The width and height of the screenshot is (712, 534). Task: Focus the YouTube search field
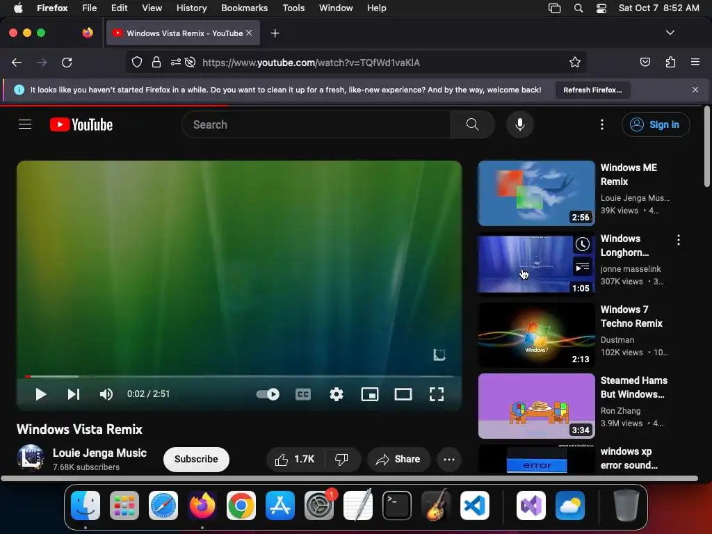pos(316,124)
